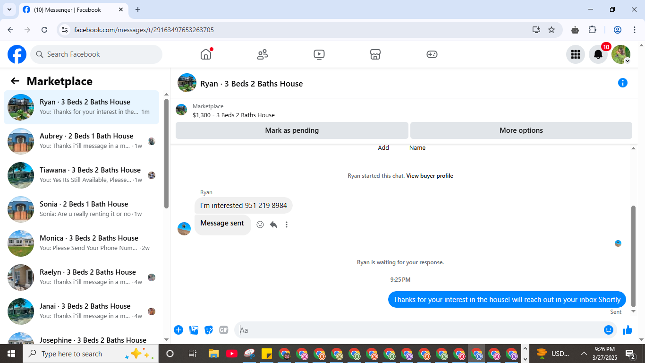
Task: Show hidden system tray icons
Action: (584, 354)
